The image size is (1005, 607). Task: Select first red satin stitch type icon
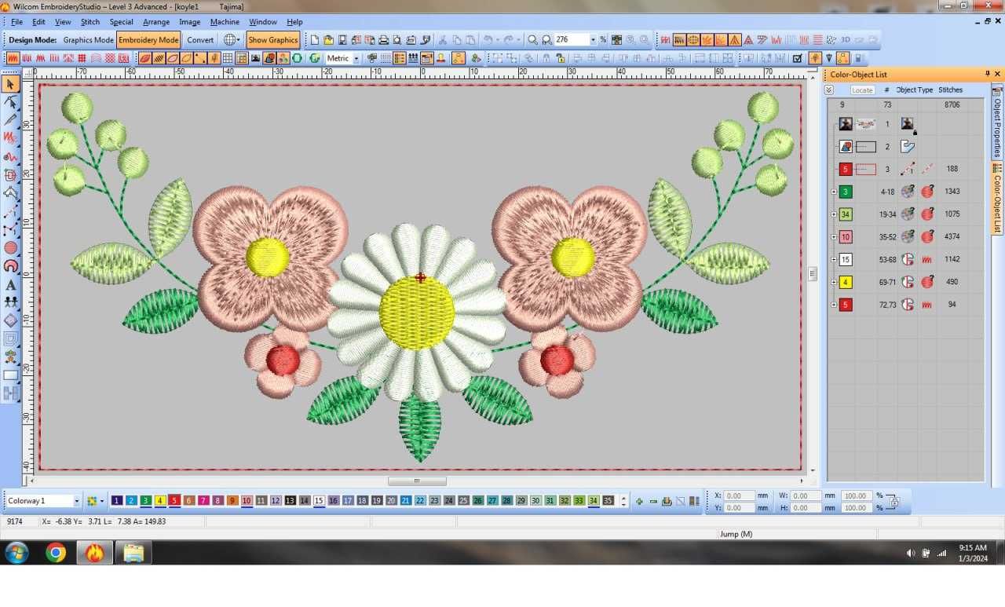pyautogui.click(x=12, y=58)
